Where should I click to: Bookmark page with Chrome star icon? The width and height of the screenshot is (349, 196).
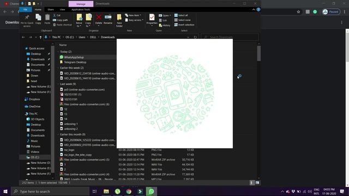point(298,12)
